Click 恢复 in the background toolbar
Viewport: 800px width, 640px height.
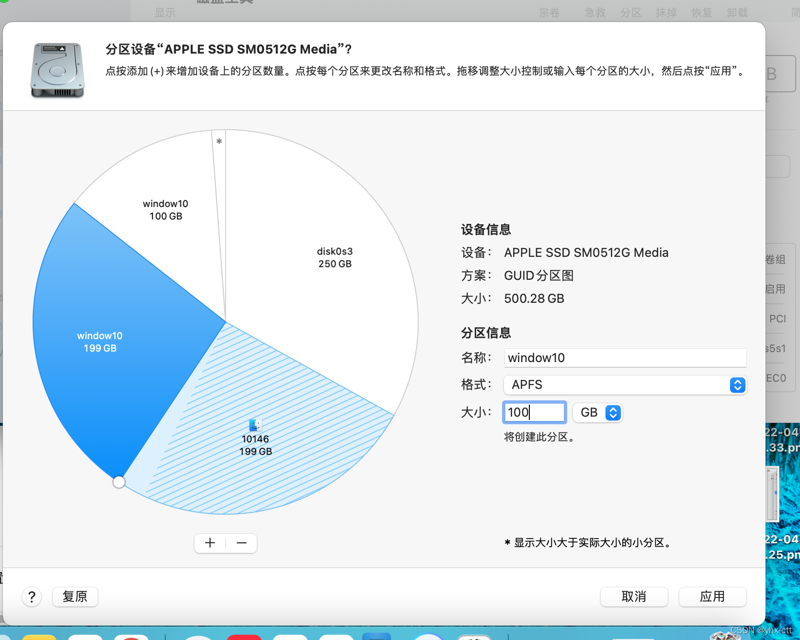point(702,12)
